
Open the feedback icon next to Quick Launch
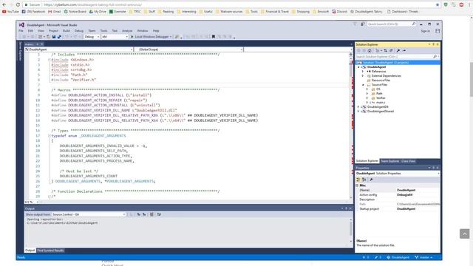(363, 24)
